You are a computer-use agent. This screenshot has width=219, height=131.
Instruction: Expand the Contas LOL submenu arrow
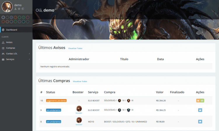pos(29,54)
